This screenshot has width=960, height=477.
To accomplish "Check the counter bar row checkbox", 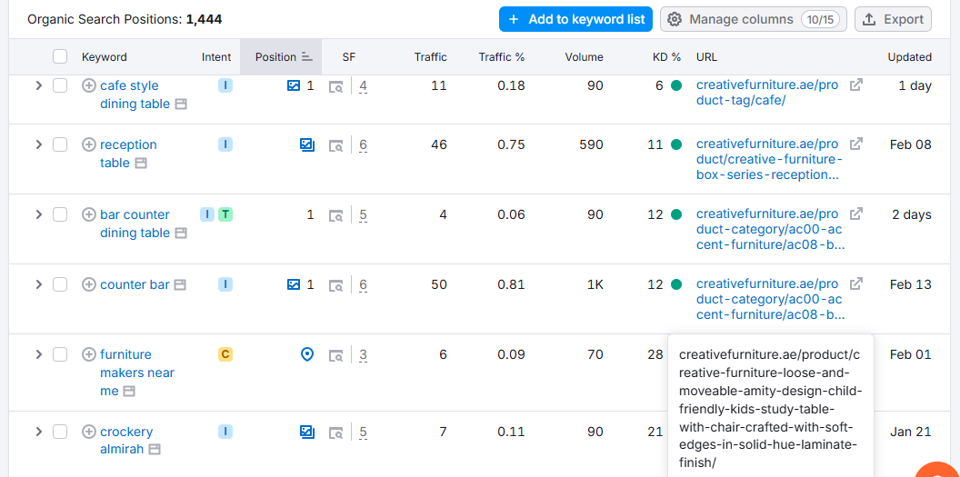I will pos(59,285).
